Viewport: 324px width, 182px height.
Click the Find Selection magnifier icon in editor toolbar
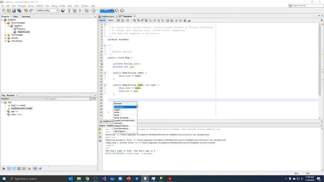click(x=134, y=20)
